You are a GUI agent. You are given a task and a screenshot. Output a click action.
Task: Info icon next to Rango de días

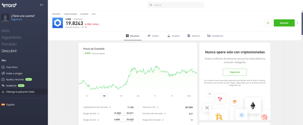tap(98, 113)
